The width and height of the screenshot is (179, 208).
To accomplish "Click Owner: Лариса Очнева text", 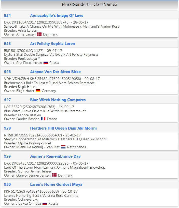I will pos(22,203).
